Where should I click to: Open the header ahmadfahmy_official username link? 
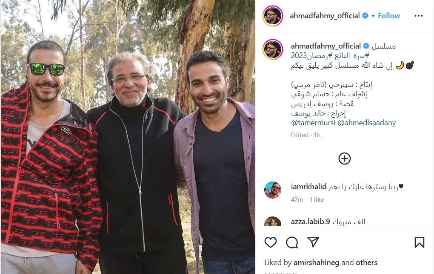[x=325, y=16]
